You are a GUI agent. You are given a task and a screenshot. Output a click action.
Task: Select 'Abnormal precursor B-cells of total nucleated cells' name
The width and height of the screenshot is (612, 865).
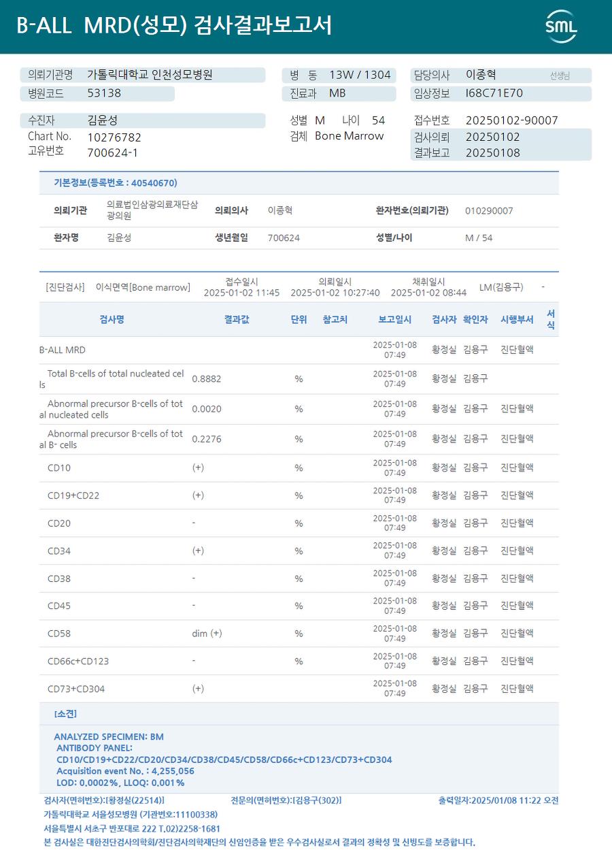point(112,409)
